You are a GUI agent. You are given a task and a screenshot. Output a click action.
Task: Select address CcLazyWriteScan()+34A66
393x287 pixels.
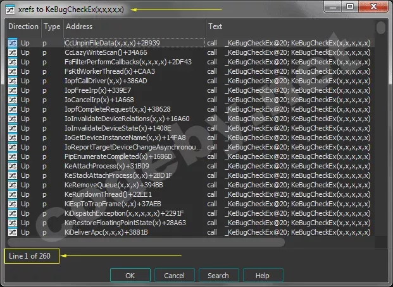[106, 52]
